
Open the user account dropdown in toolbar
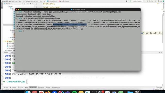[127, 1]
